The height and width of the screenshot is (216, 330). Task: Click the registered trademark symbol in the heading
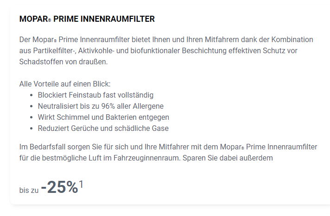[50, 20]
